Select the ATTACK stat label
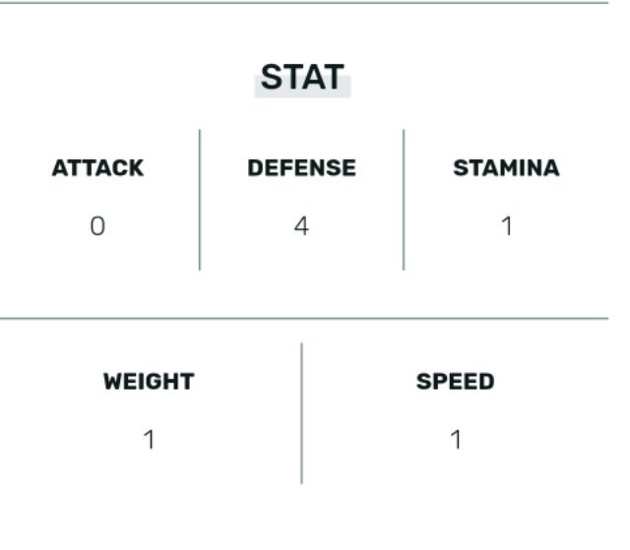The image size is (630, 550). point(97,168)
